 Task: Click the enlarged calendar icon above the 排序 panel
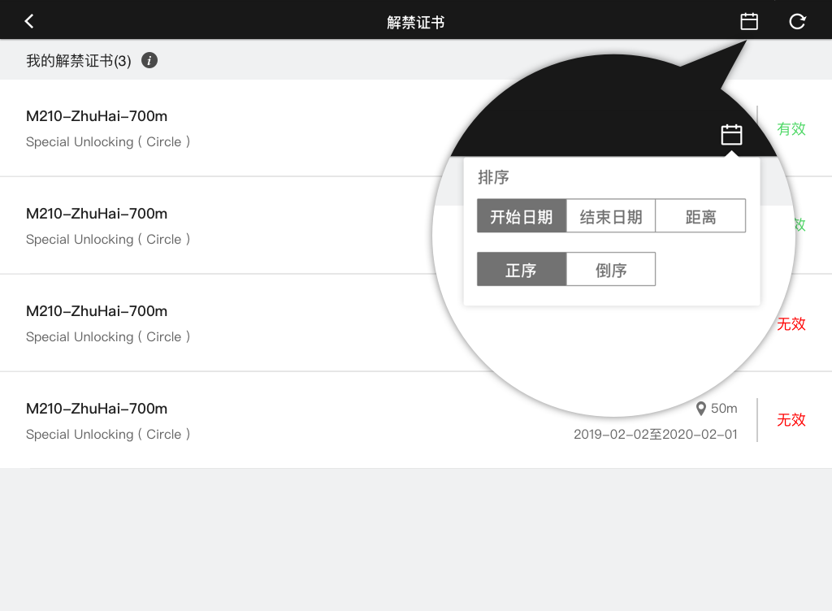(731, 134)
